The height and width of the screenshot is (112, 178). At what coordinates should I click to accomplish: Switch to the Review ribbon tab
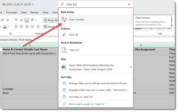[x=35, y=12]
